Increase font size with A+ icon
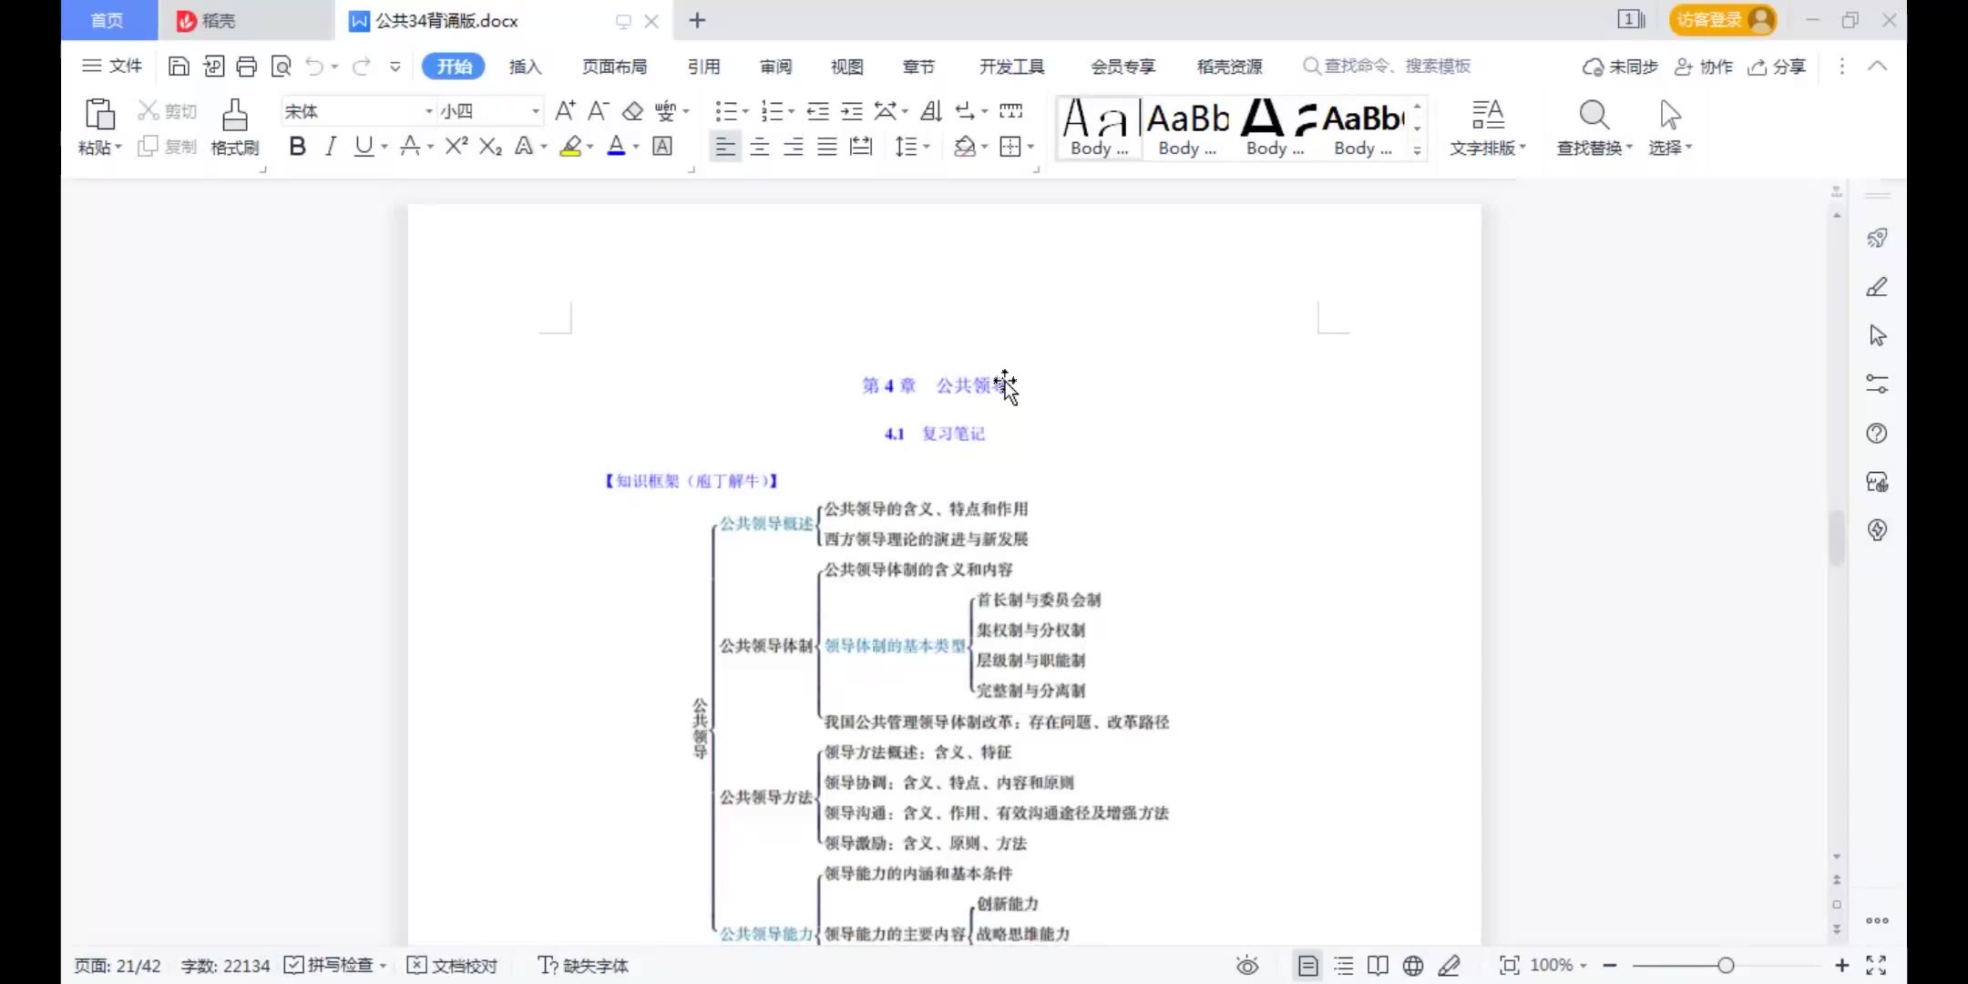1968x984 pixels. point(565,111)
